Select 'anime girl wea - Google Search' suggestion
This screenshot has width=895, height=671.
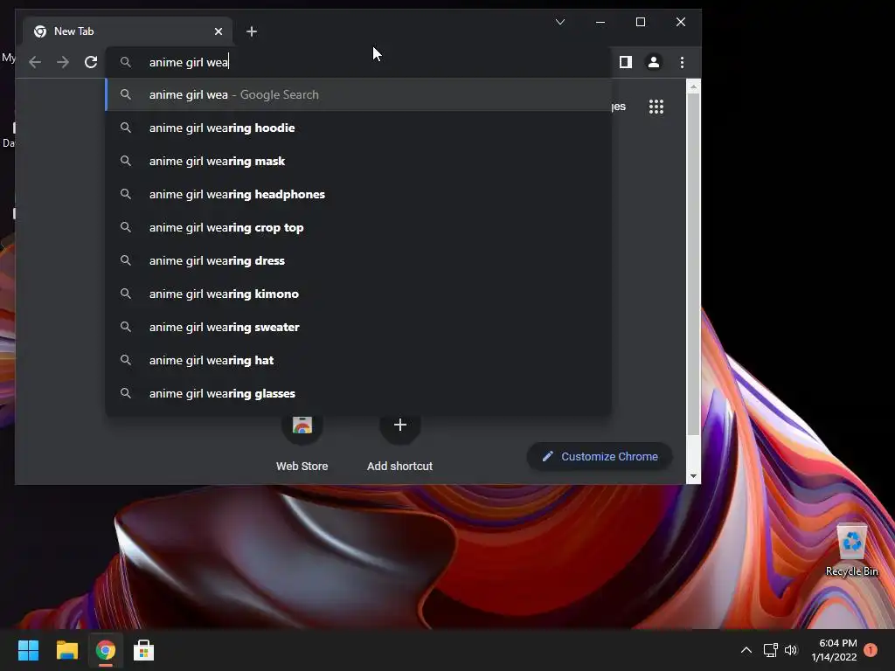(358, 94)
